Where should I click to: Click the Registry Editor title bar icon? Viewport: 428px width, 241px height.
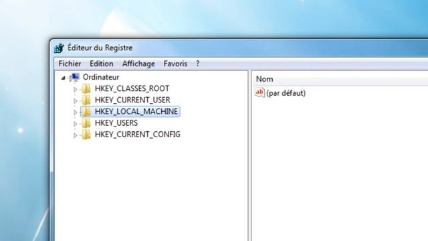click(x=59, y=48)
